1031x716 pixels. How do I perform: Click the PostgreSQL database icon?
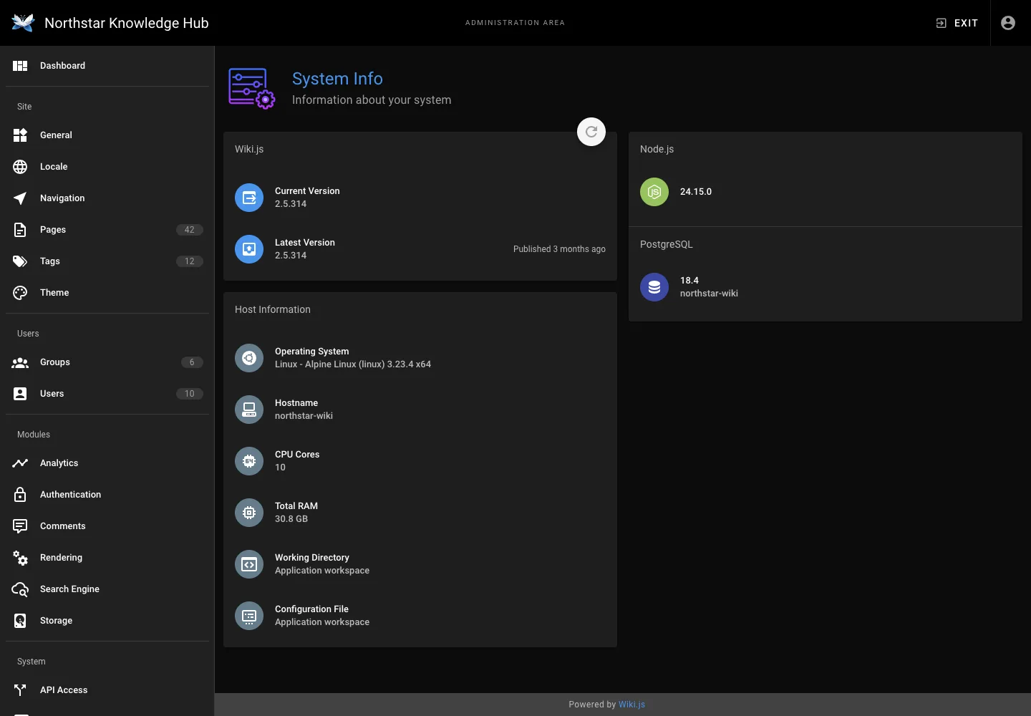pyautogui.click(x=654, y=287)
